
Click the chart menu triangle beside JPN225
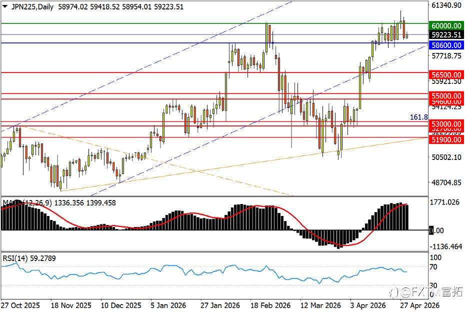[5, 6]
